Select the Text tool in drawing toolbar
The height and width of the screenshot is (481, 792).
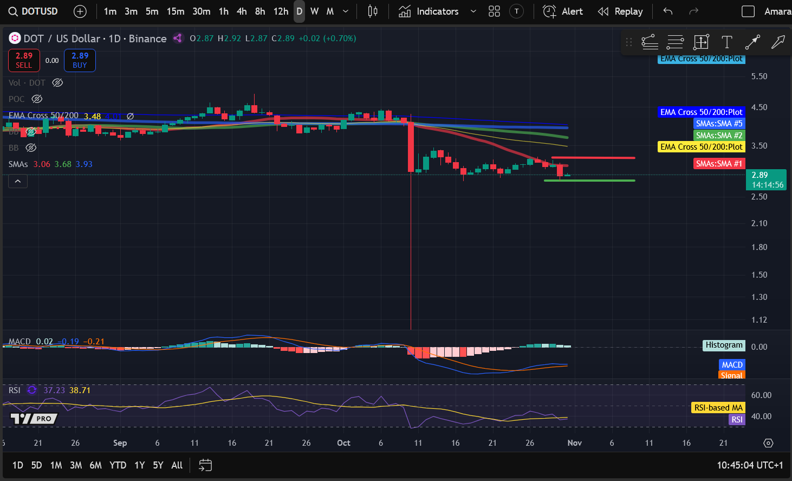(x=726, y=42)
